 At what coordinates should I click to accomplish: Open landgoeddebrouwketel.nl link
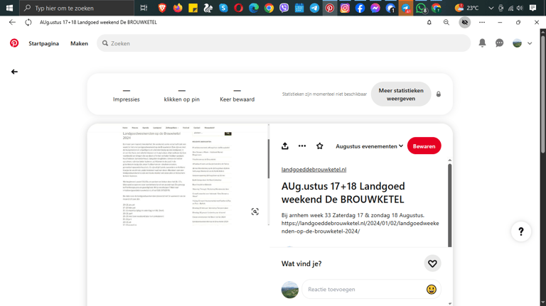click(314, 170)
